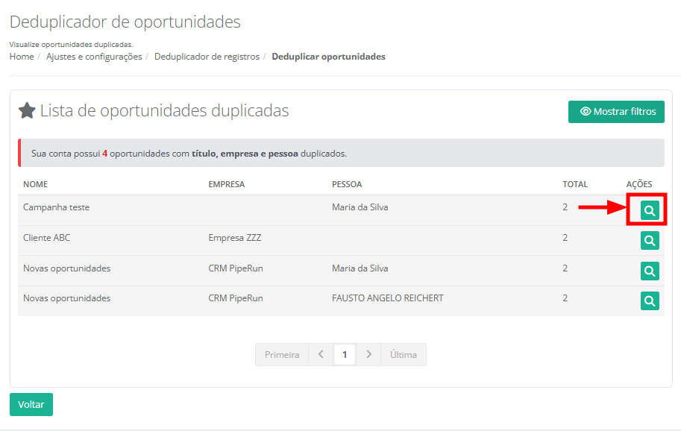Jump to Última page

[403, 355]
